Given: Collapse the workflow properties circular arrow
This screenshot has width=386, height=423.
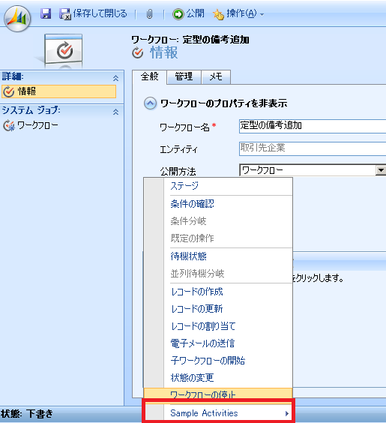Looking at the screenshot, I should [x=150, y=103].
